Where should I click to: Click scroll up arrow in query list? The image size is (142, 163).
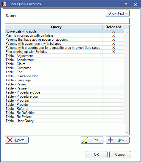pyautogui.click(x=127, y=32)
